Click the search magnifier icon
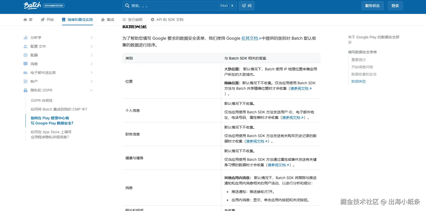Screen dimensions: 426x211 point(127,6)
